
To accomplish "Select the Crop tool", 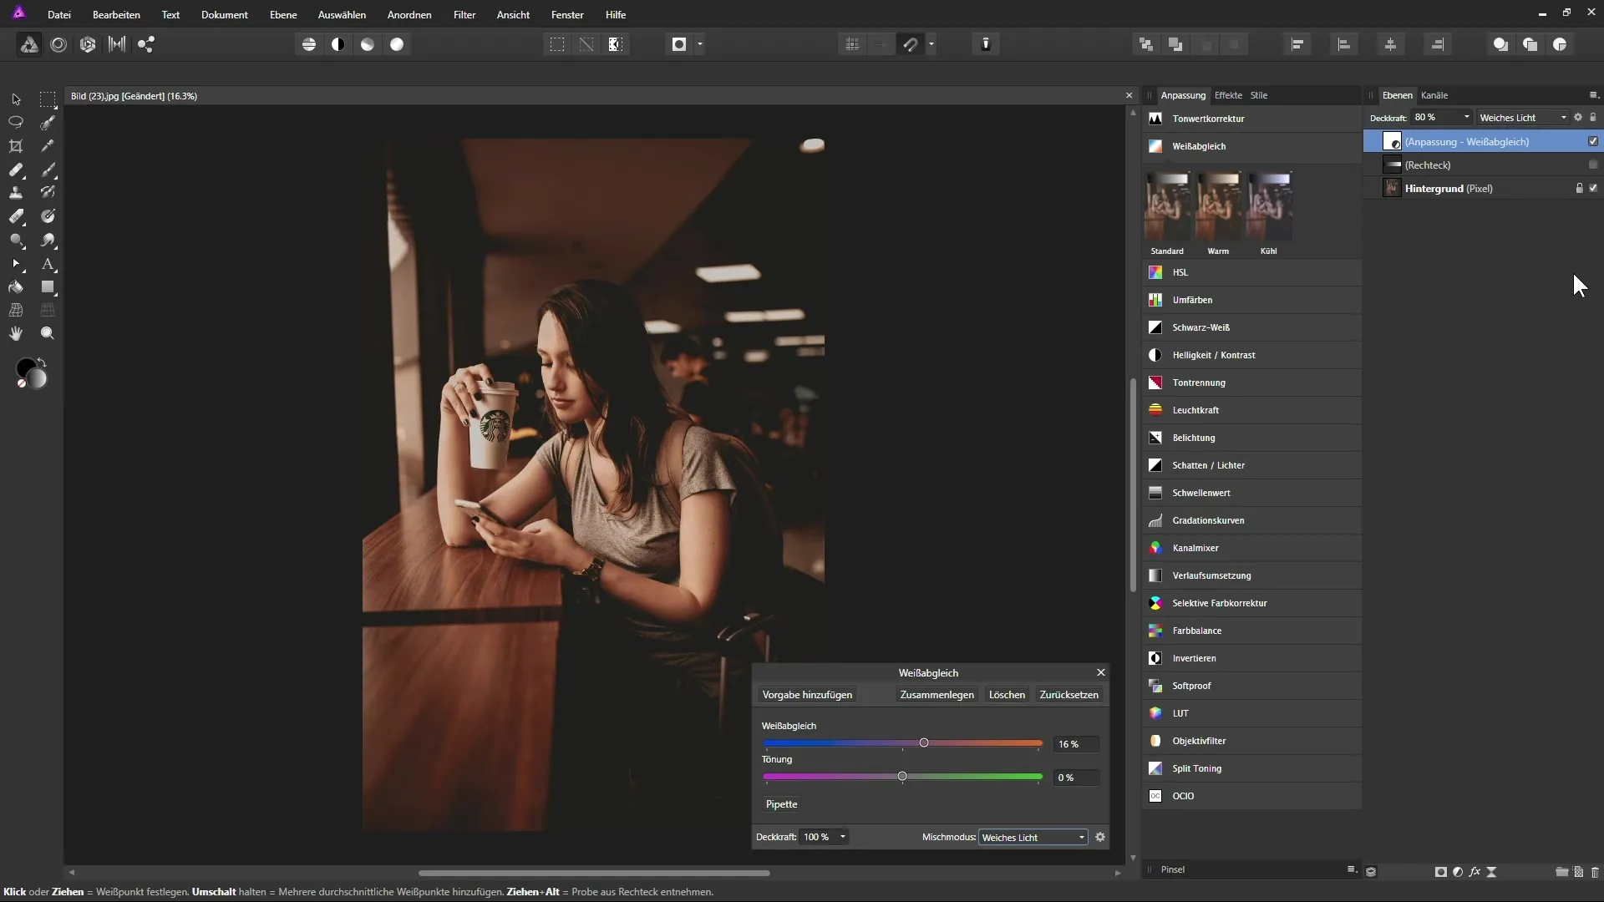I will coord(16,146).
